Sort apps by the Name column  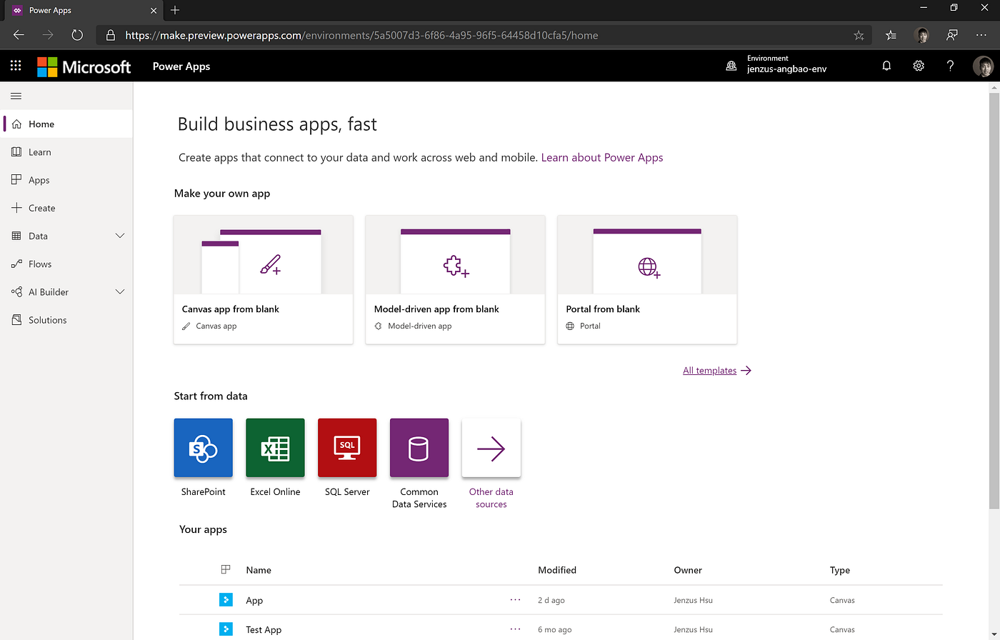click(x=259, y=570)
